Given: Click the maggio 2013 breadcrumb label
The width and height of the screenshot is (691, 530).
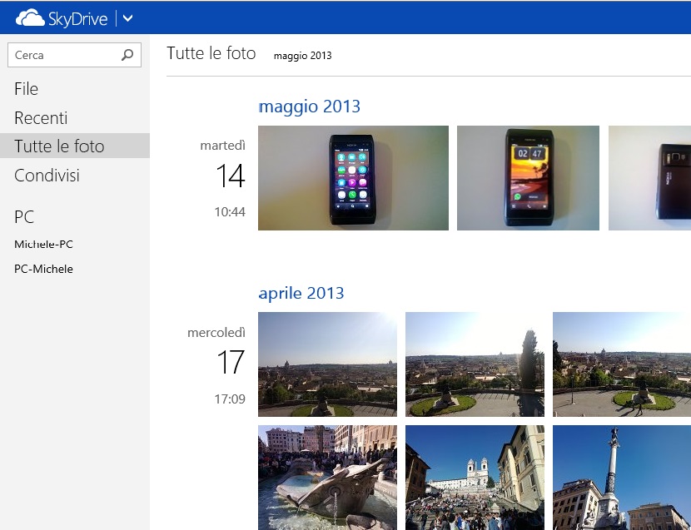Looking at the screenshot, I should 303,56.
